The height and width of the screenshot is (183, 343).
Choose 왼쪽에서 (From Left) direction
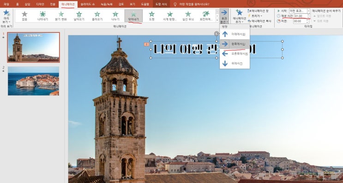(235, 44)
